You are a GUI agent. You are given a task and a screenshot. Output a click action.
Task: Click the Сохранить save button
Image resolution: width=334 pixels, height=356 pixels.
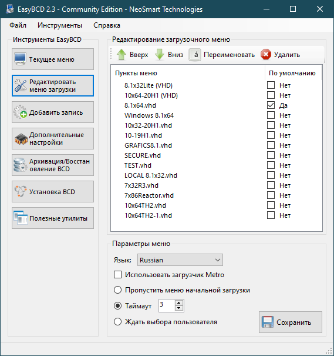(x=291, y=322)
